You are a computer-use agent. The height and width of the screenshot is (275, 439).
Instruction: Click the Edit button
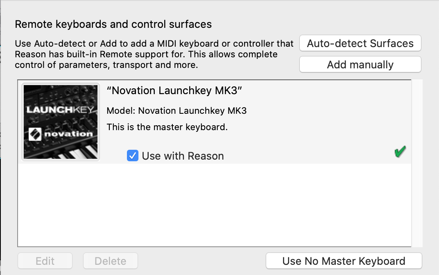pyautogui.click(x=45, y=261)
